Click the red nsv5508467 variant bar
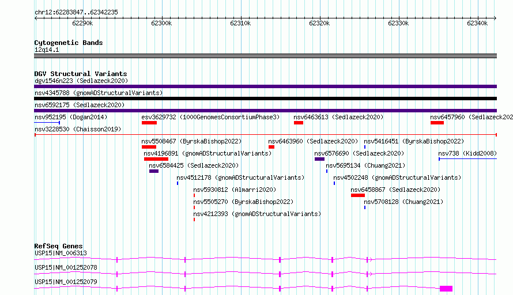 149,147
